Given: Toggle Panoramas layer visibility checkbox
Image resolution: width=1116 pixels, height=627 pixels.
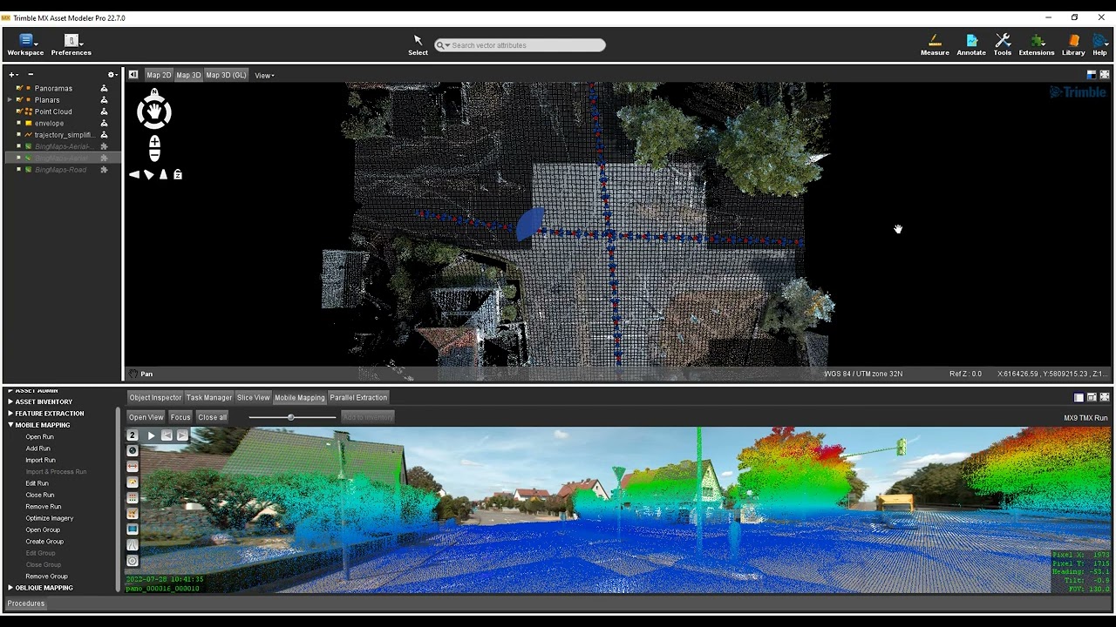Looking at the screenshot, I should pos(19,88).
